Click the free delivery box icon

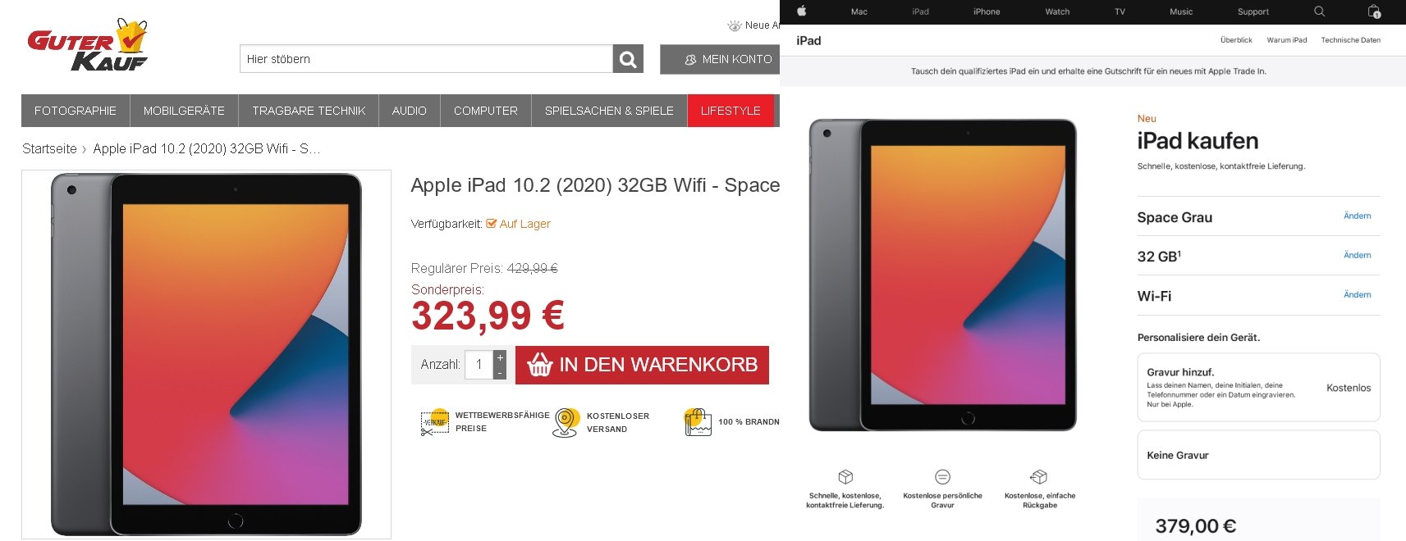coord(845,477)
